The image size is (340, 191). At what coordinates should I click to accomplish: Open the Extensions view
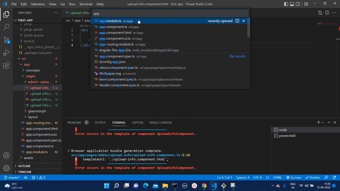click(6, 65)
